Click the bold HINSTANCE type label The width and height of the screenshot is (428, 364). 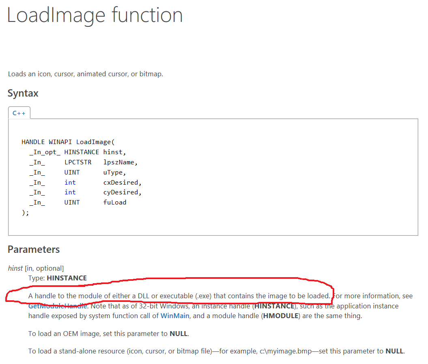(x=67, y=278)
